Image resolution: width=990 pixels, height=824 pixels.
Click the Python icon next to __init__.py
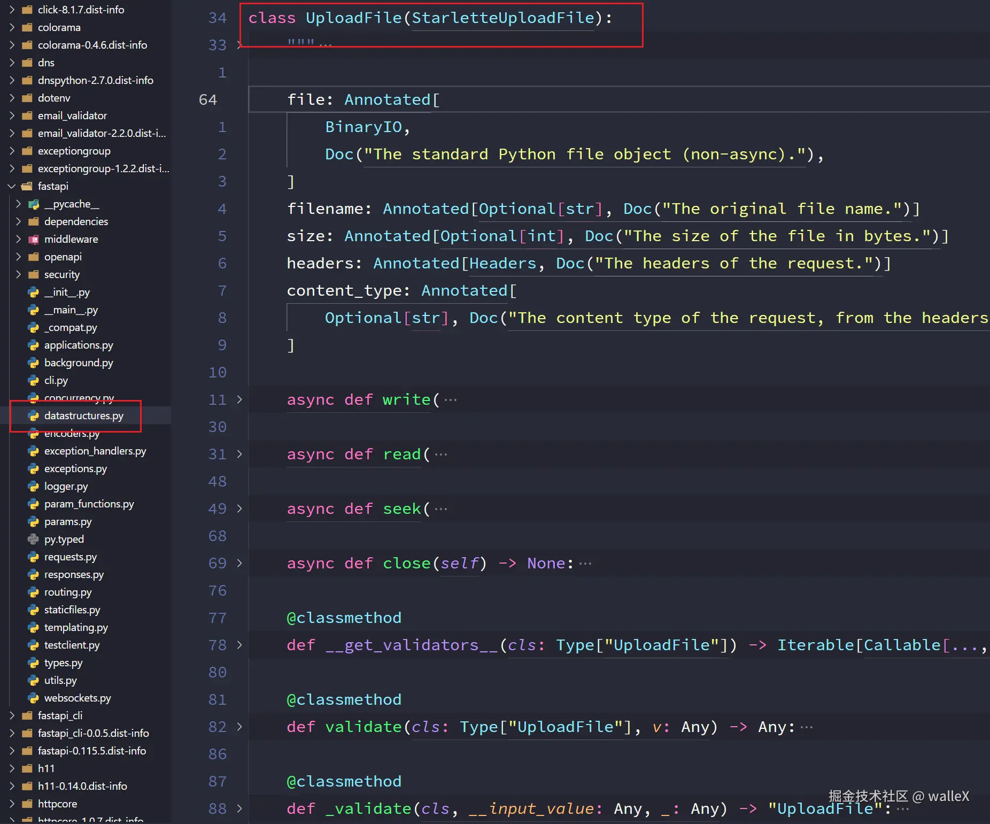(34, 292)
